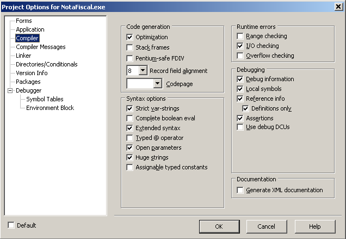Collapse the Debugger tree node

10,90
